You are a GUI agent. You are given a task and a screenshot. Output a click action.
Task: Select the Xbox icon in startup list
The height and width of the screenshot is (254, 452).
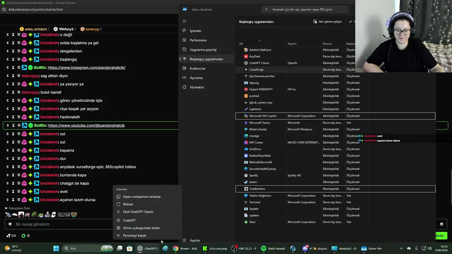[246, 222]
